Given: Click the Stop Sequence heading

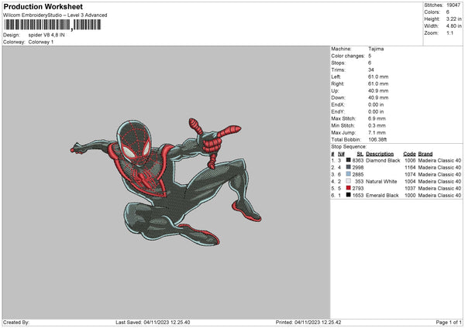Looking at the screenshot, I should [x=347, y=145].
